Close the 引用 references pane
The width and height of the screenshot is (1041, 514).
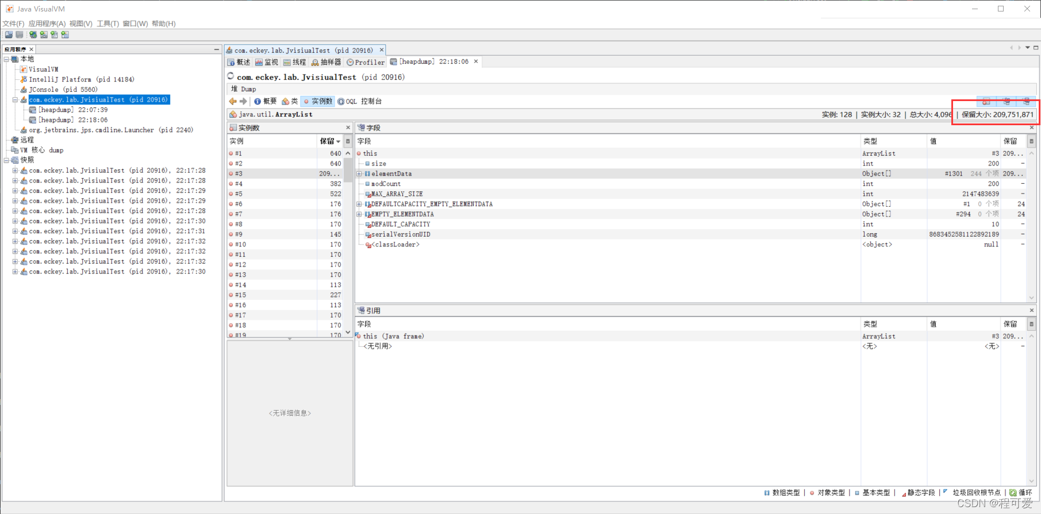tap(1032, 310)
